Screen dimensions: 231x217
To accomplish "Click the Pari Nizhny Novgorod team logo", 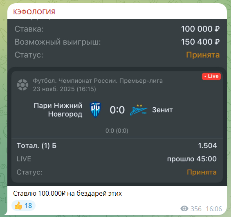I will click(x=95, y=110).
